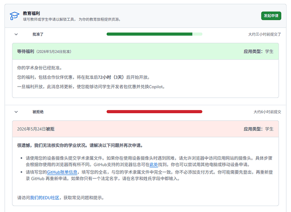This screenshot has width=291, height=212.
Task: Open the 此处 supported browsers link
Action: tap(154, 165)
